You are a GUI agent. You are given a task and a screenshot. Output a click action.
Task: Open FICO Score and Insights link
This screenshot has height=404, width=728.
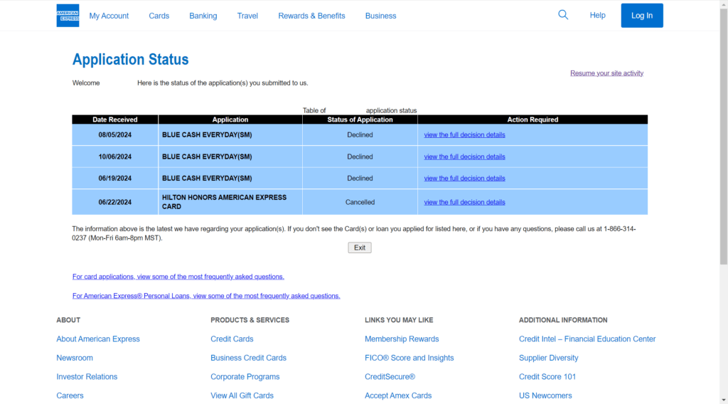click(x=409, y=358)
